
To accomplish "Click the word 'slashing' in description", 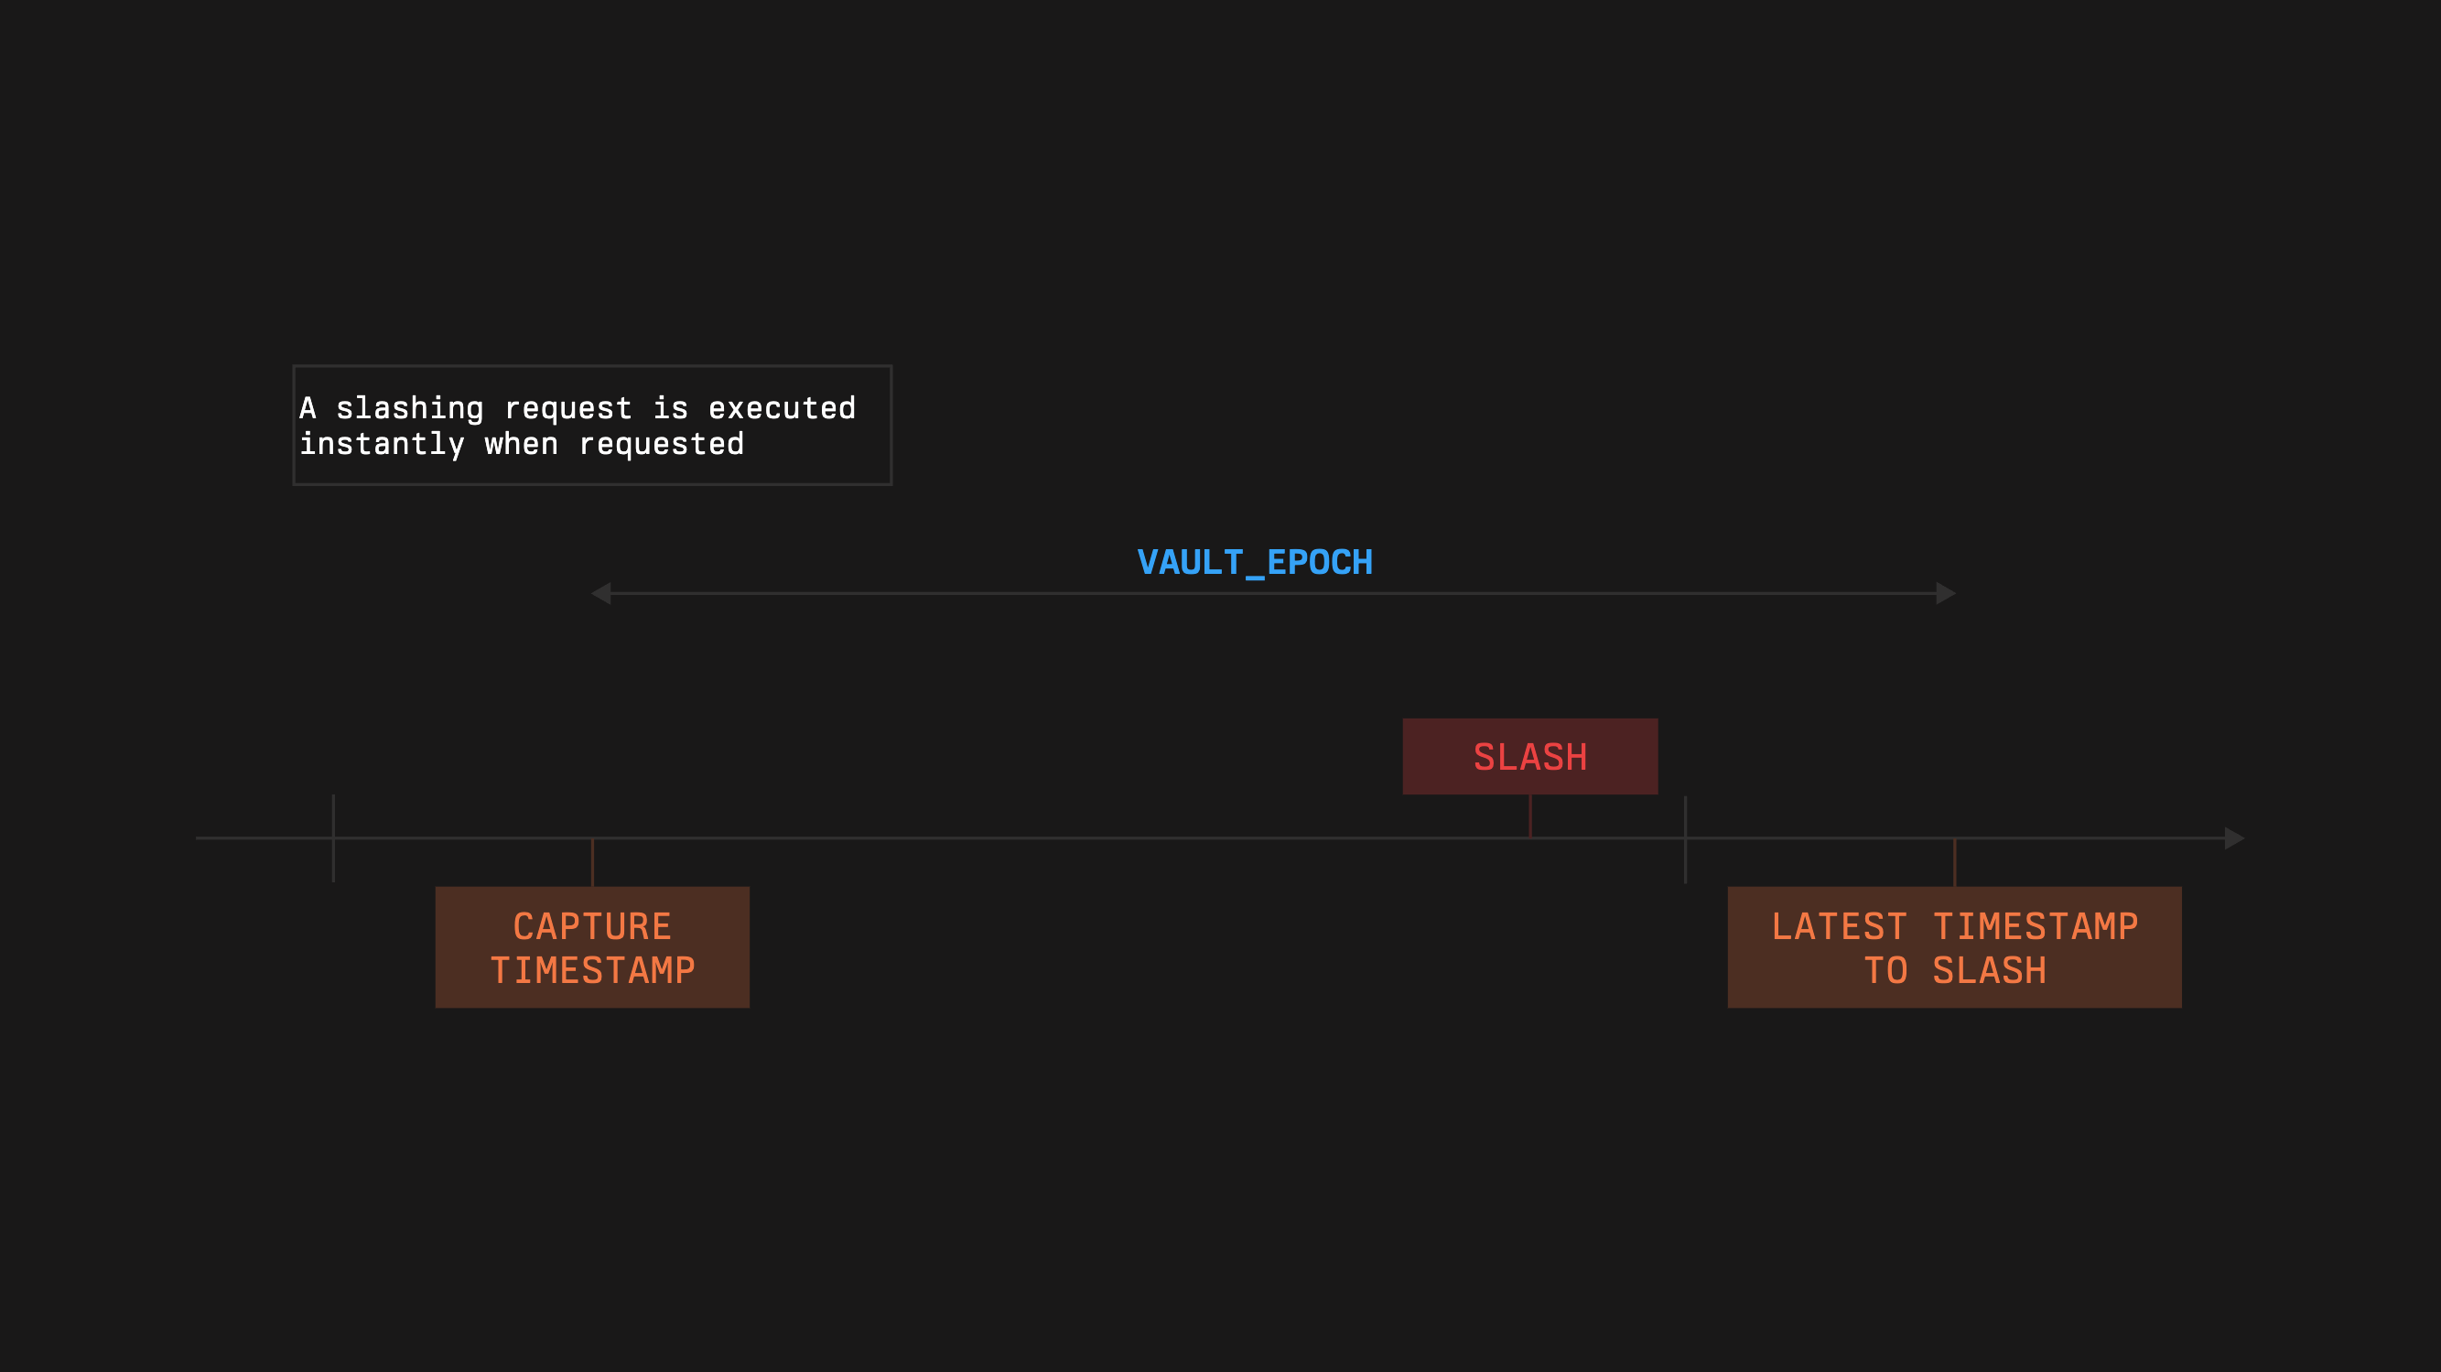I will click(409, 407).
